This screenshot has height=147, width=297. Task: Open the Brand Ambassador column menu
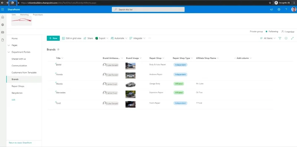click(113, 58)
